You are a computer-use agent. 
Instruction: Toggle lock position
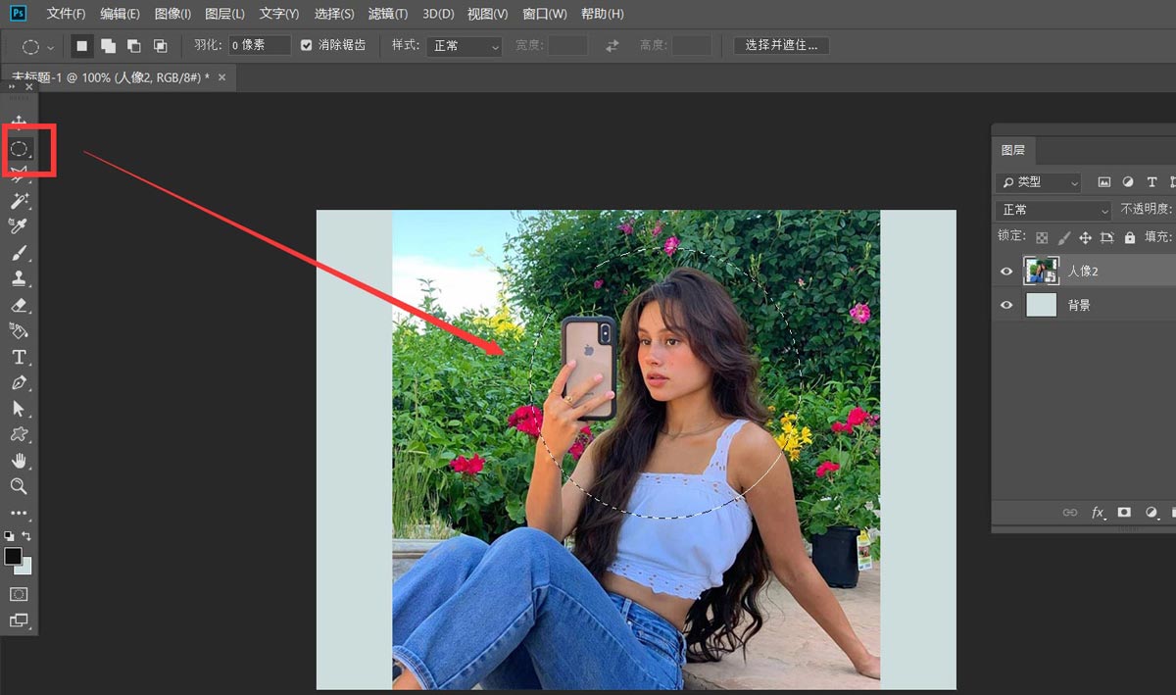click(1085, 237)
